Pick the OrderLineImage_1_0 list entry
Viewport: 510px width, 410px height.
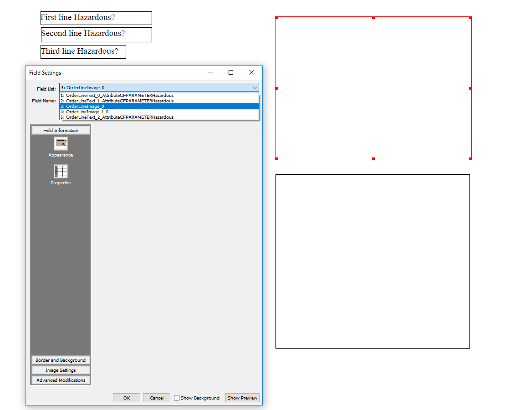87,111
